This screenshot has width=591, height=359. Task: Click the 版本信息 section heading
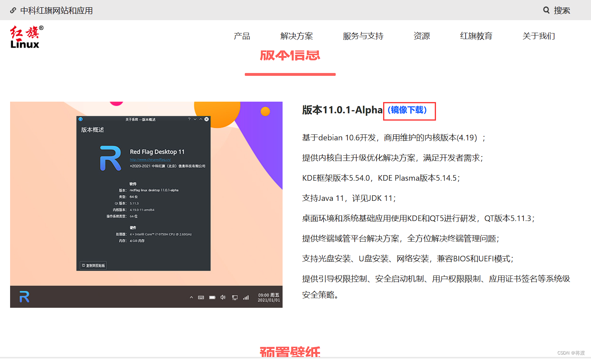click(x=290, y=55)
